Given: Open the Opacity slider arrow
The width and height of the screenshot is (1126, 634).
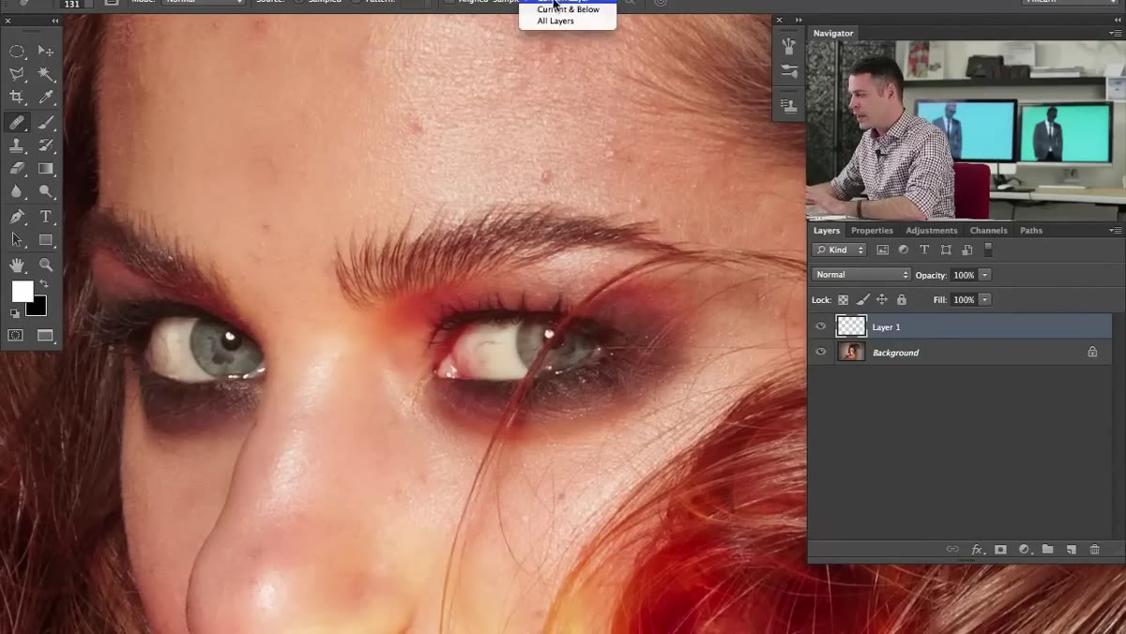Looking at the screenshot, I should pyautogui.click(x=984, y=275).
